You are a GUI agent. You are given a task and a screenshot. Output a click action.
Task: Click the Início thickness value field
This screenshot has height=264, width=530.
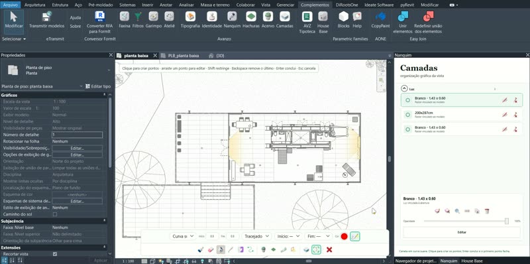[212, 236]
